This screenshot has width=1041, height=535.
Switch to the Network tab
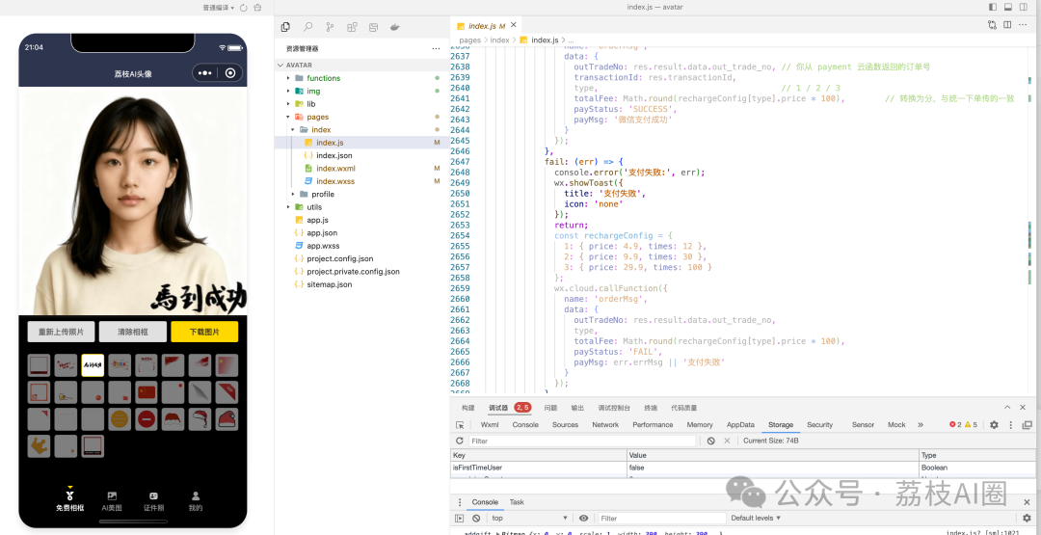pyautogui.click(x=604, y=425)
